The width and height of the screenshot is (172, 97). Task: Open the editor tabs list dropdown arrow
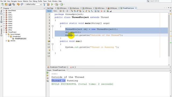(169, 8)
